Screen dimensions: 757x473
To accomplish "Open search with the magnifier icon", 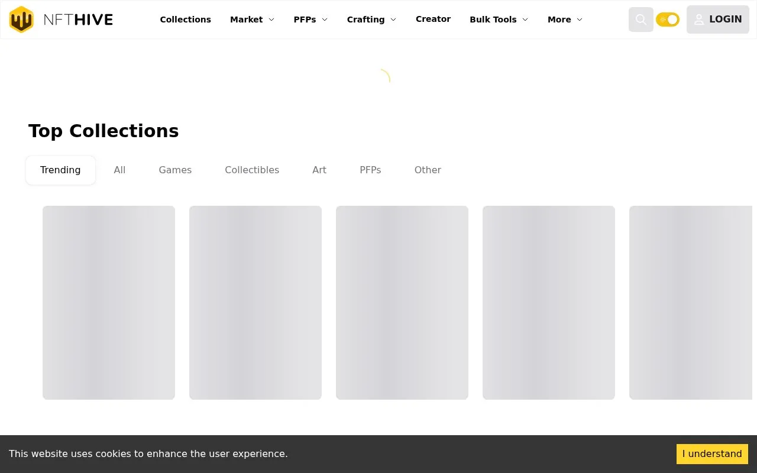I will point(640,20).
